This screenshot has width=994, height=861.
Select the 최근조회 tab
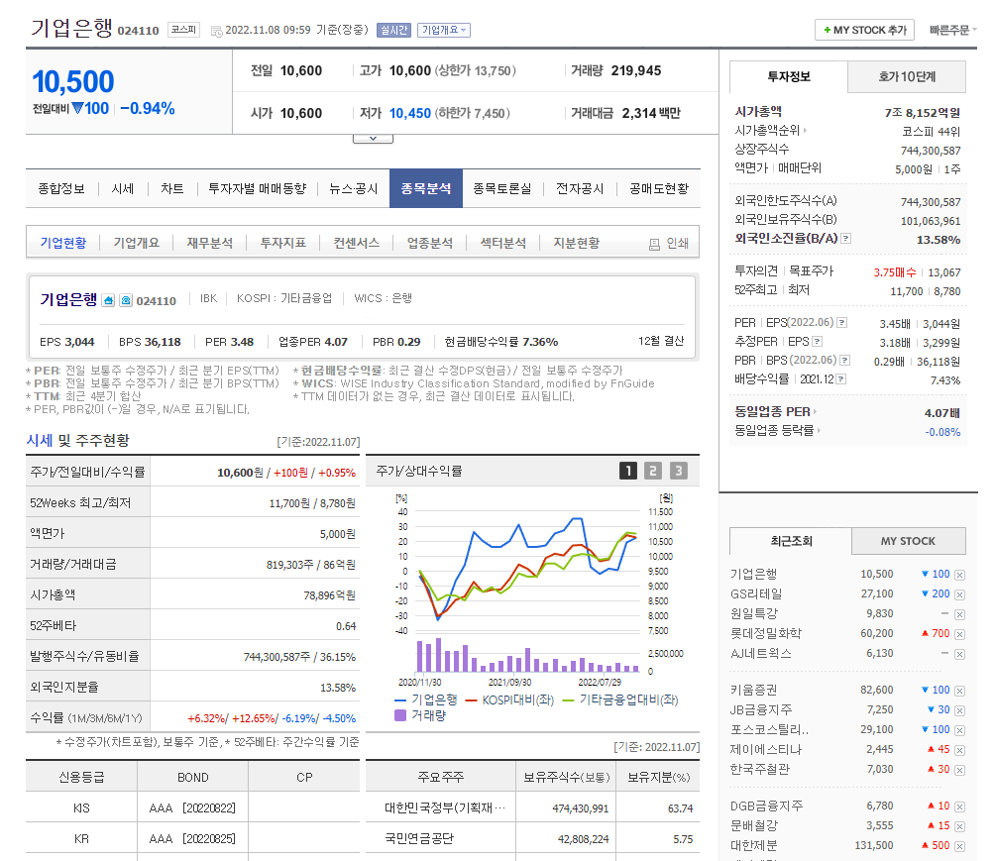791,541
